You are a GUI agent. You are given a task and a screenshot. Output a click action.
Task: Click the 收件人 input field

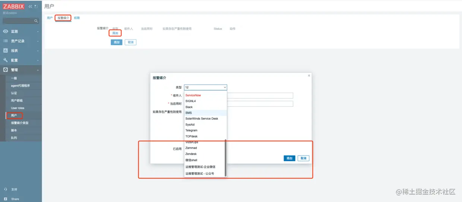[260, 95]
